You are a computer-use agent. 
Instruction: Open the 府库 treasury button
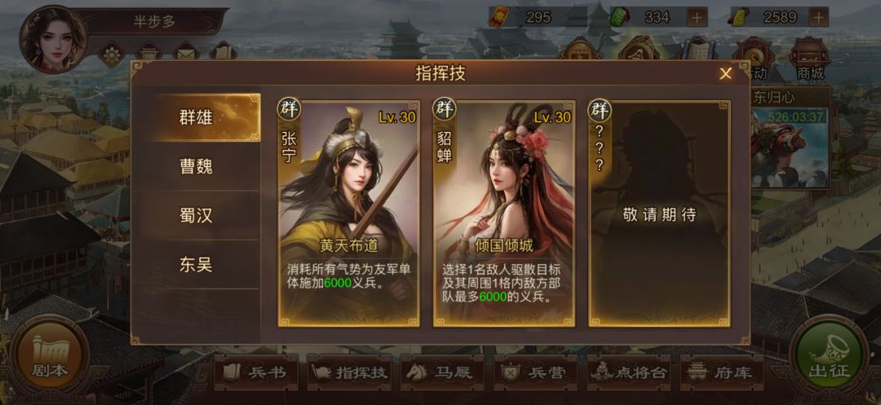point(722,372)
